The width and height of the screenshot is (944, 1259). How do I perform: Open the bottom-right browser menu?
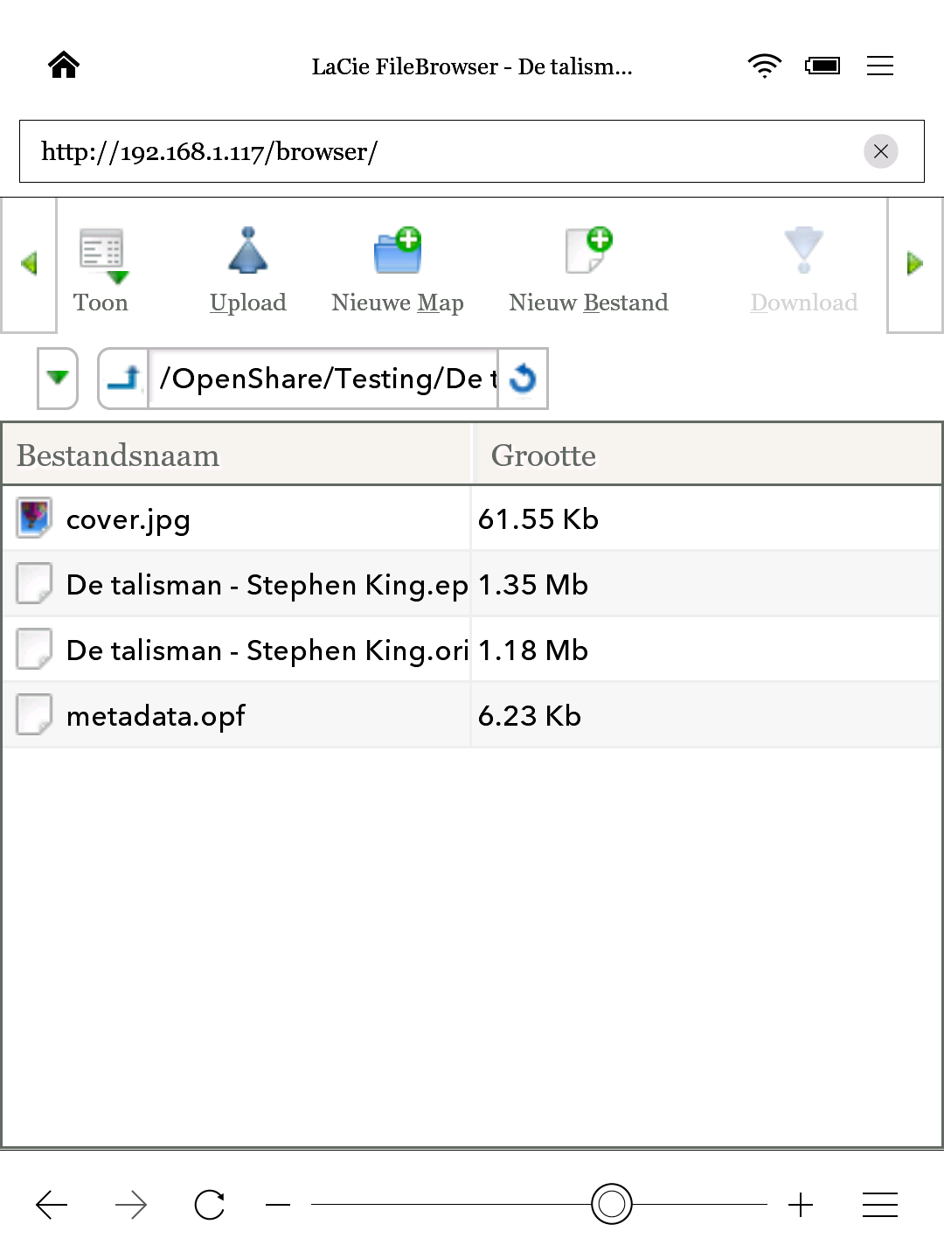(879, 1205)
